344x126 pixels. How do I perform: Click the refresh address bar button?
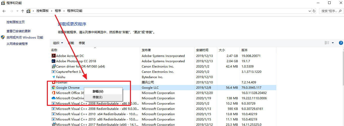coord(314,11)
